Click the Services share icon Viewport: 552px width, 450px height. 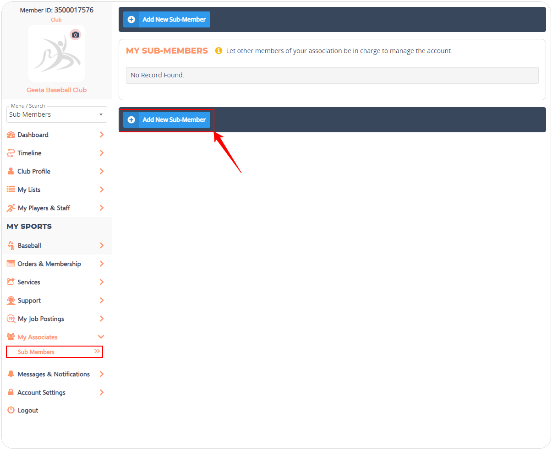click(x=11, y=282)
